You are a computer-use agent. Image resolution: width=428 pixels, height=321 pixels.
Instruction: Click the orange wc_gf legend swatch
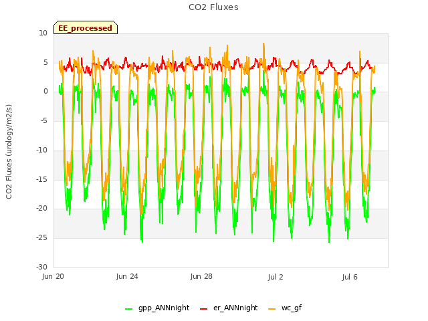click(x=272, y=309)
